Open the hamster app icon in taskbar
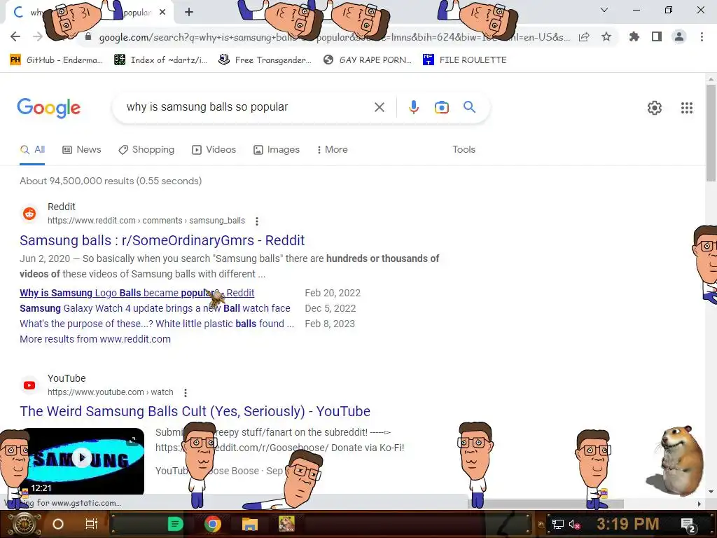The image size is (717, 538). pos(286,524)
